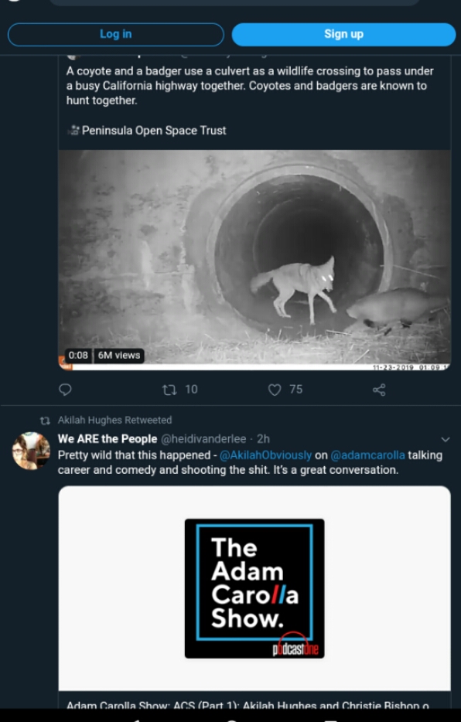
Task: Click the retweet icon beside Akilah Hughes Retweeted
Action: pyautogui.click(x=45, y=421)
